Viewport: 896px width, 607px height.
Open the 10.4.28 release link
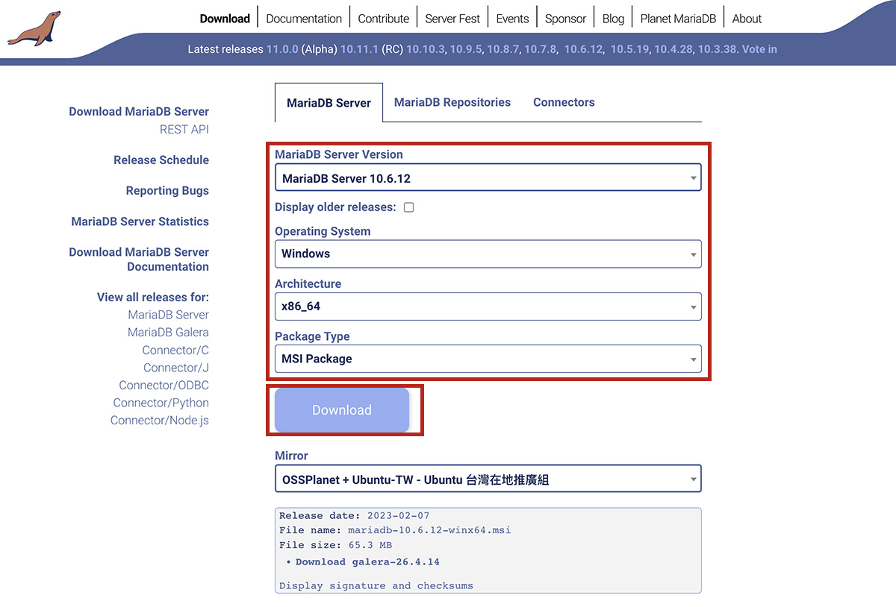pyautogui.click(x=673, y=49)
